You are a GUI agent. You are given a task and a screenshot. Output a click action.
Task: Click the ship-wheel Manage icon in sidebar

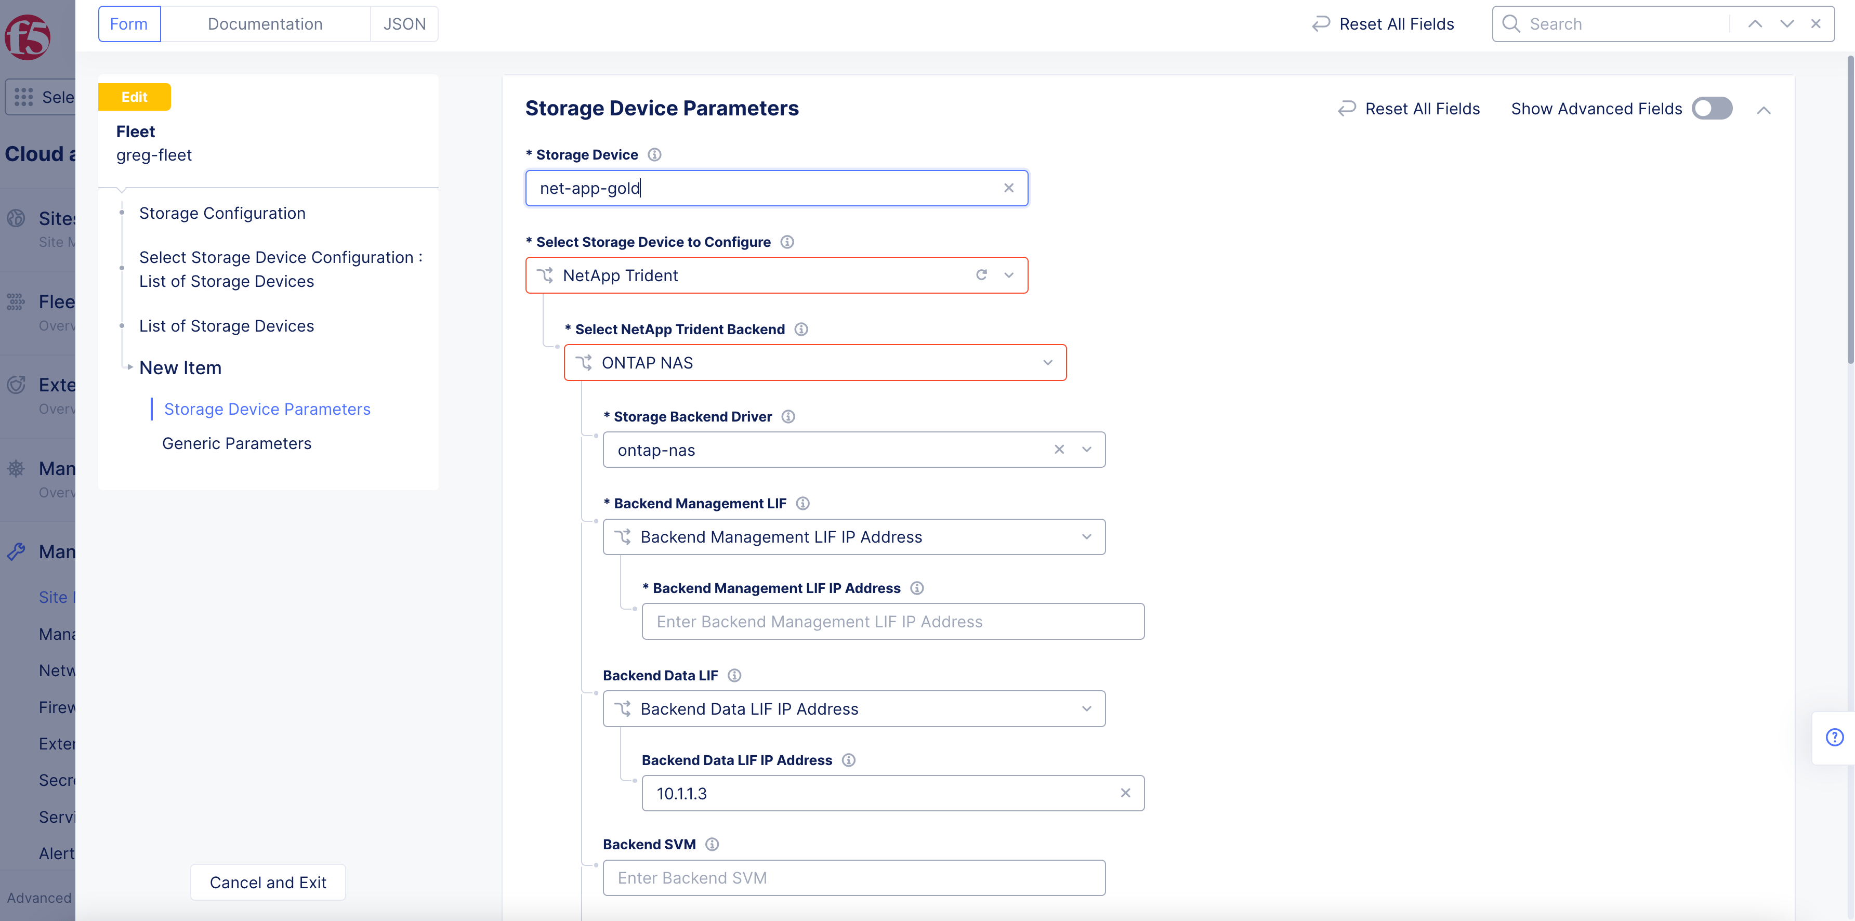click(16, 468)
